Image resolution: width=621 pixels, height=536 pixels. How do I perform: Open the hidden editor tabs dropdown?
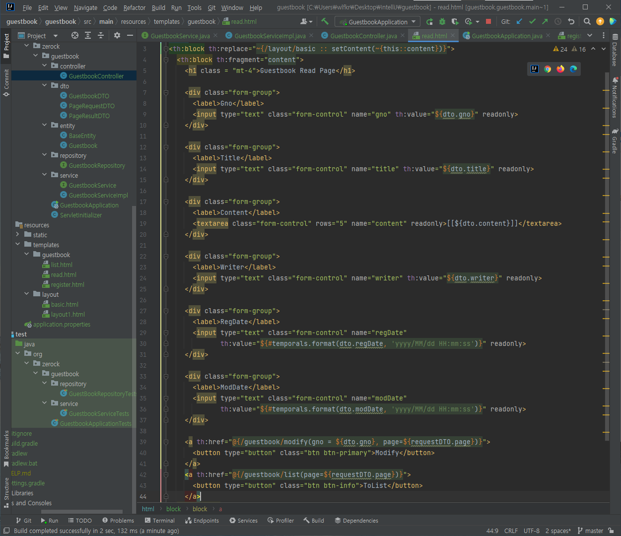click(590, 35)
